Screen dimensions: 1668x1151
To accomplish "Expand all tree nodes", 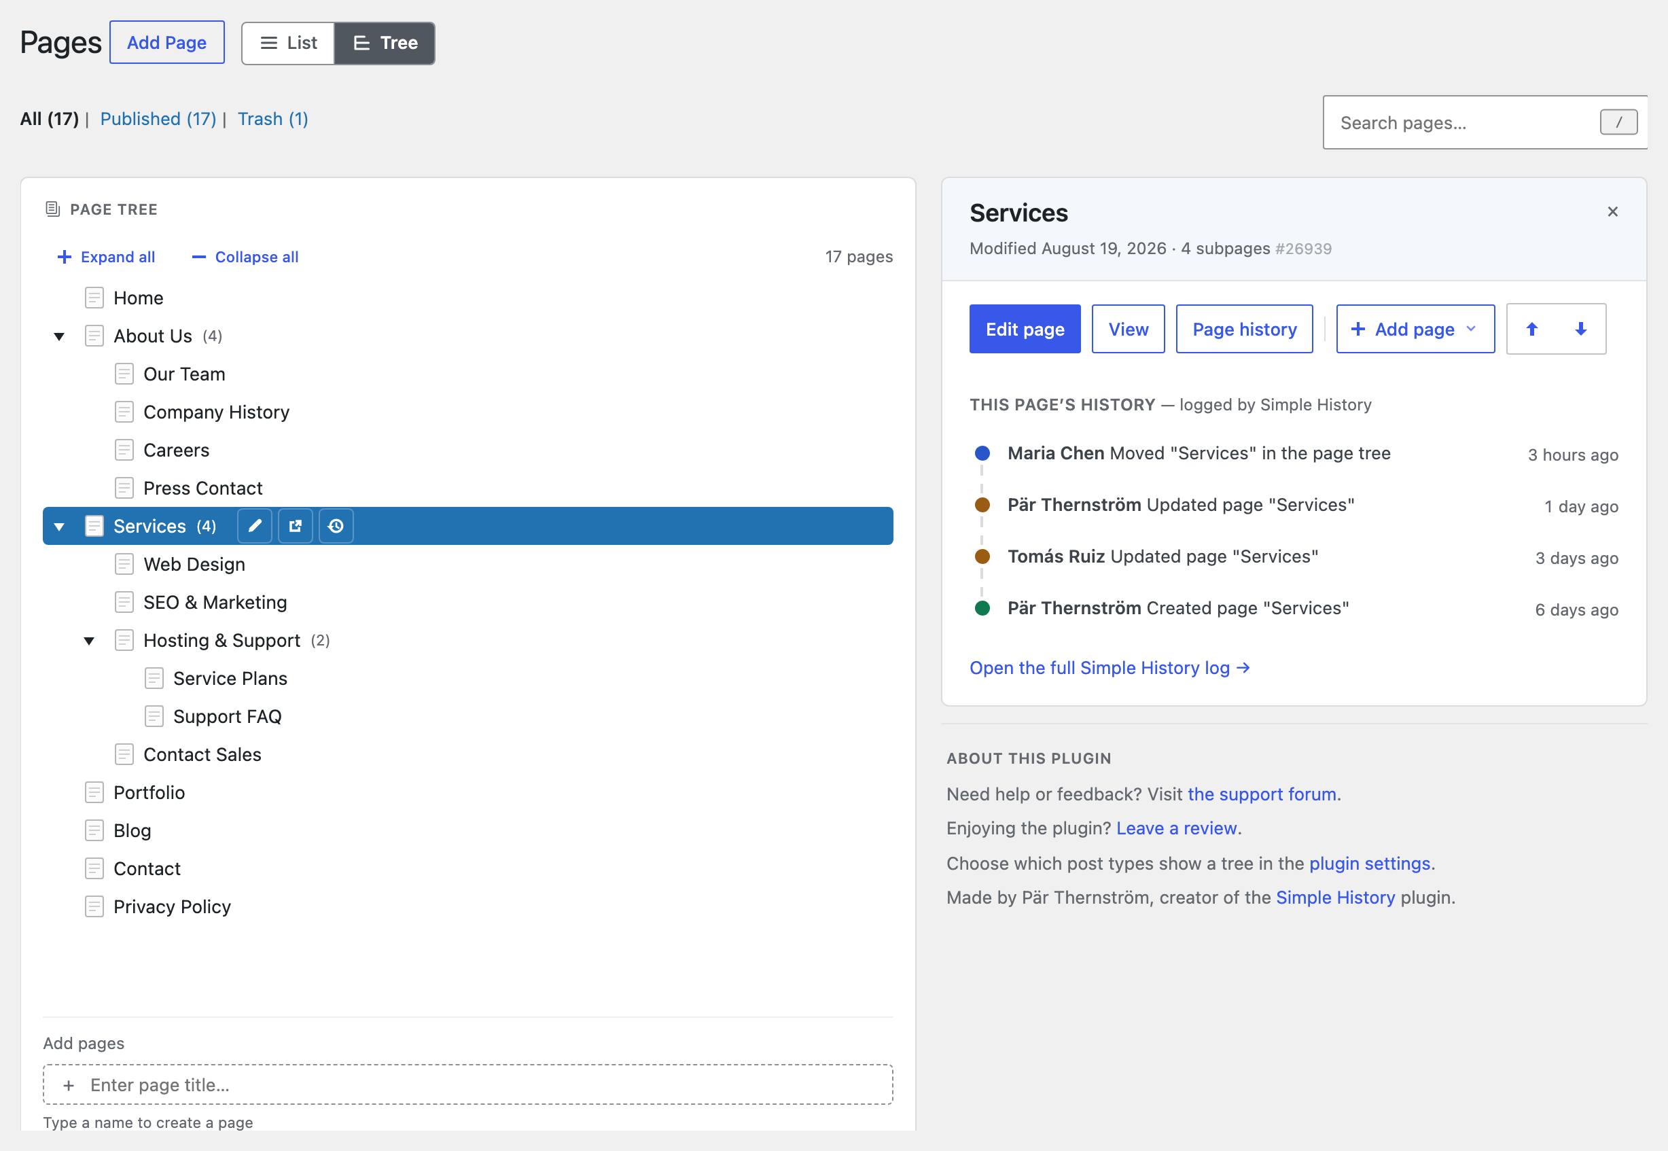I will tap(106, 257).
